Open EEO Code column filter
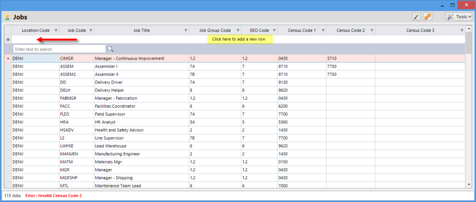The width and height of the screenshot is (476, 202). tap(274, 30)
